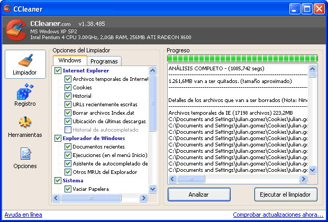Switch to the Programas tab
Image resolution: width=328 pixels, height=222 pixels.
(x=104, y=61)
